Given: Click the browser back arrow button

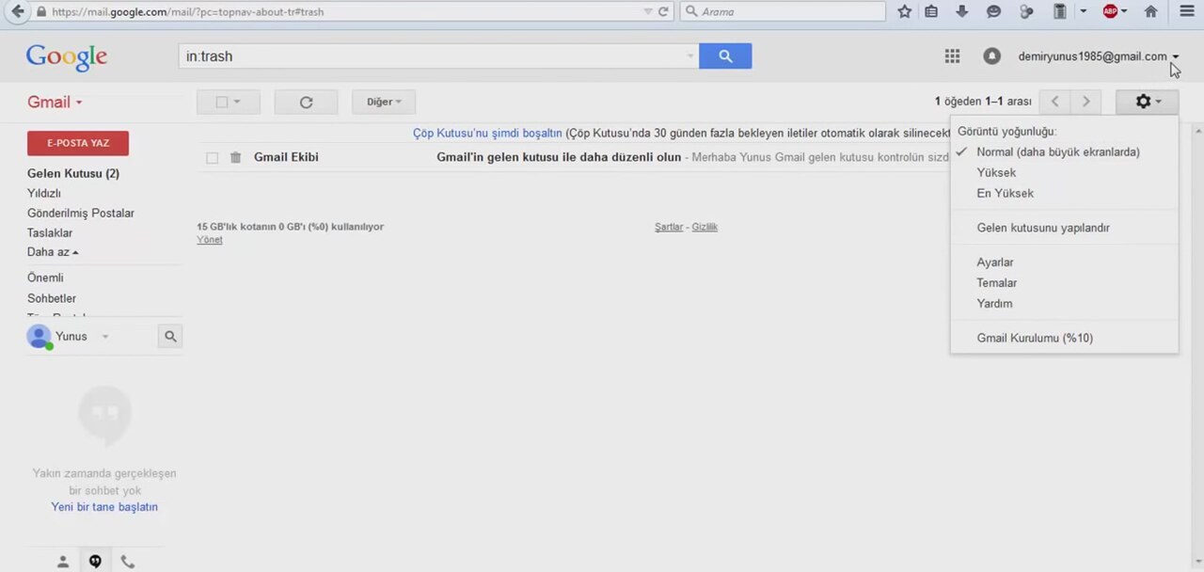Looking at the screenshot, I should click(x=17, y=11).
